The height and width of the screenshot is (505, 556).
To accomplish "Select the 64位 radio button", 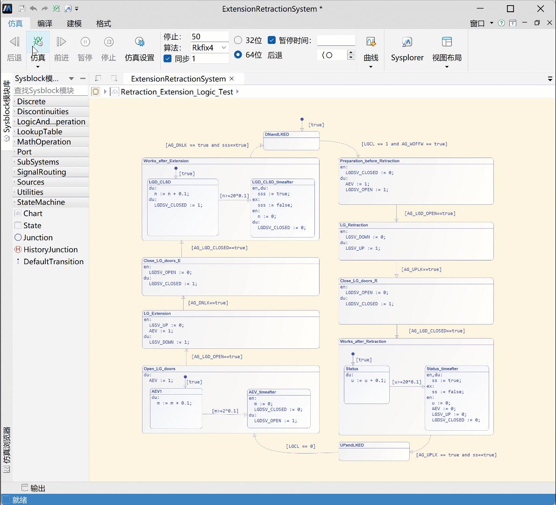I will tap(238, 55).
